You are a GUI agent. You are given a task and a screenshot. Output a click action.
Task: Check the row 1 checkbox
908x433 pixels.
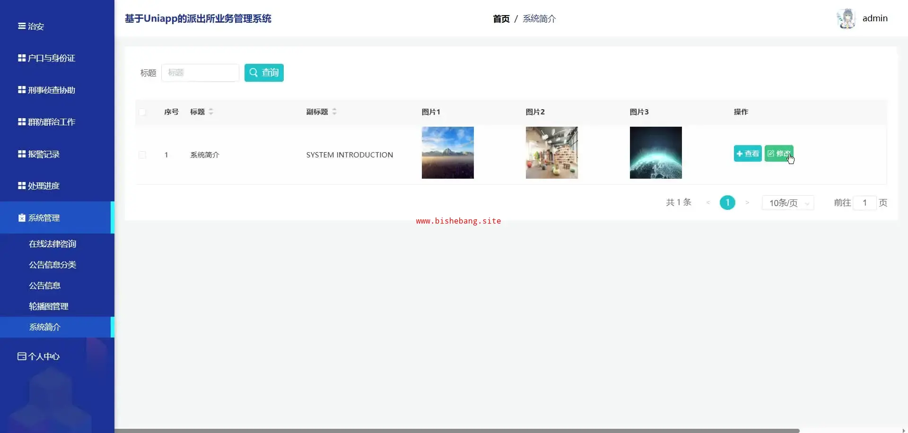[x=142, y=155]
